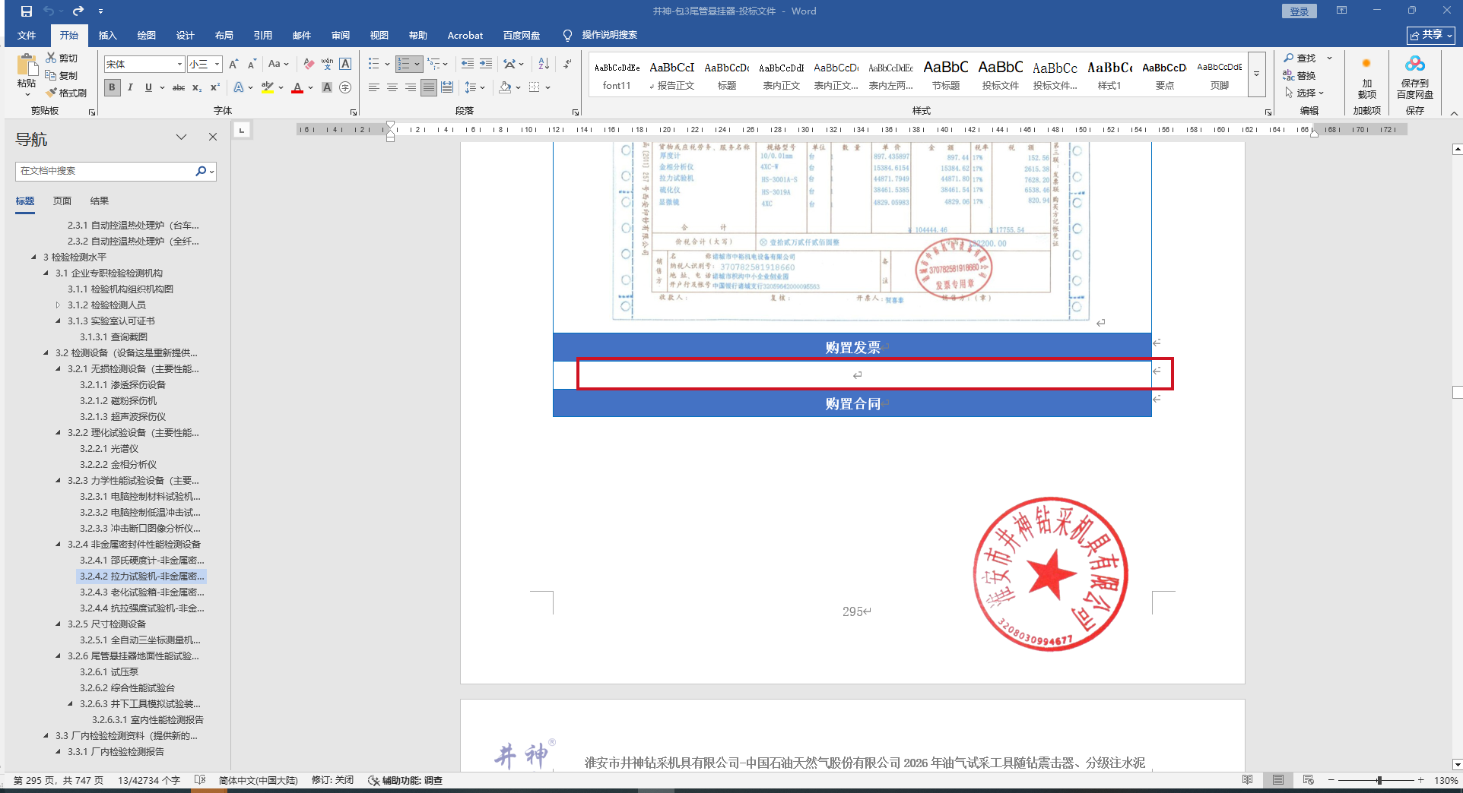Click the 共享 share button
This screenshot has height=793, width=1463.
[x=1431, y=35]
